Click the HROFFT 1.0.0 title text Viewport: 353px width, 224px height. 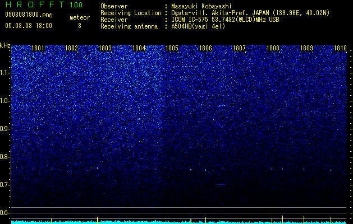(44, 4)
